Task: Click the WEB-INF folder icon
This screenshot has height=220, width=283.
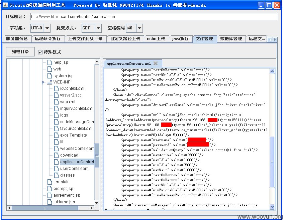Action: [x=50, y=82]
